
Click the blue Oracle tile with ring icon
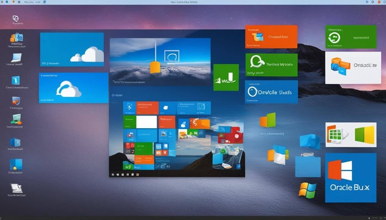point(271,92)
